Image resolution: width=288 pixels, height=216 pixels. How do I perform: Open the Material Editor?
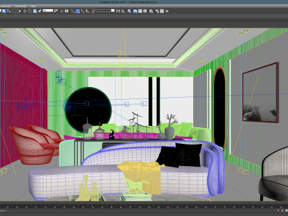(151, 11)
